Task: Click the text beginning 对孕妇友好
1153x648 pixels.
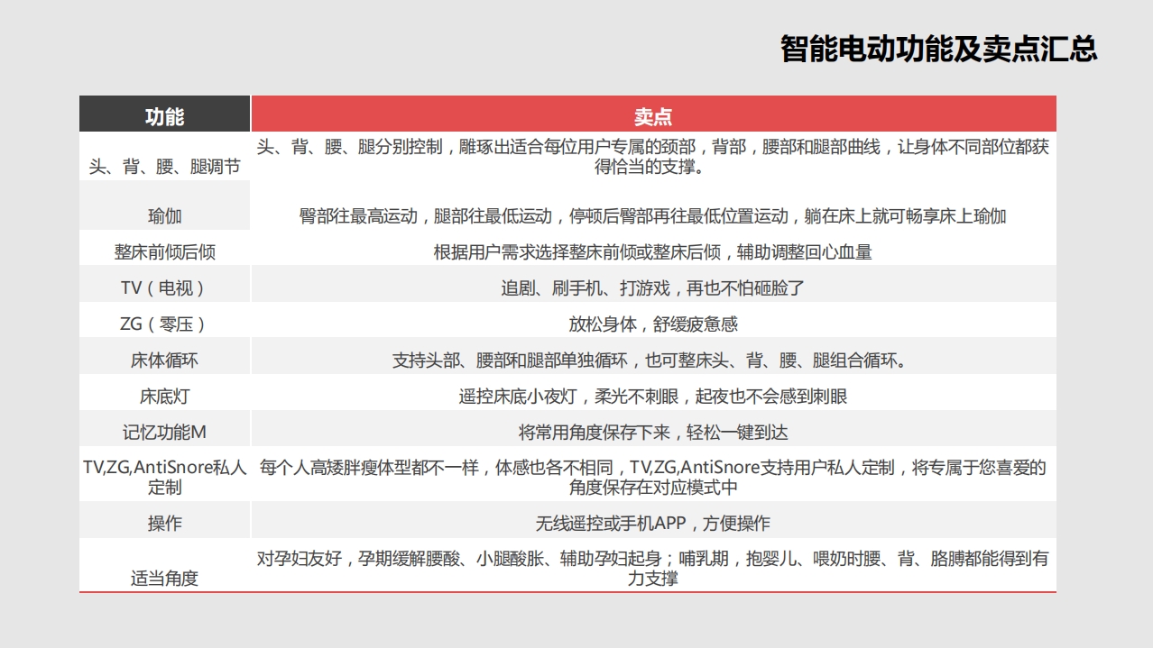Action: click(653, 569)
